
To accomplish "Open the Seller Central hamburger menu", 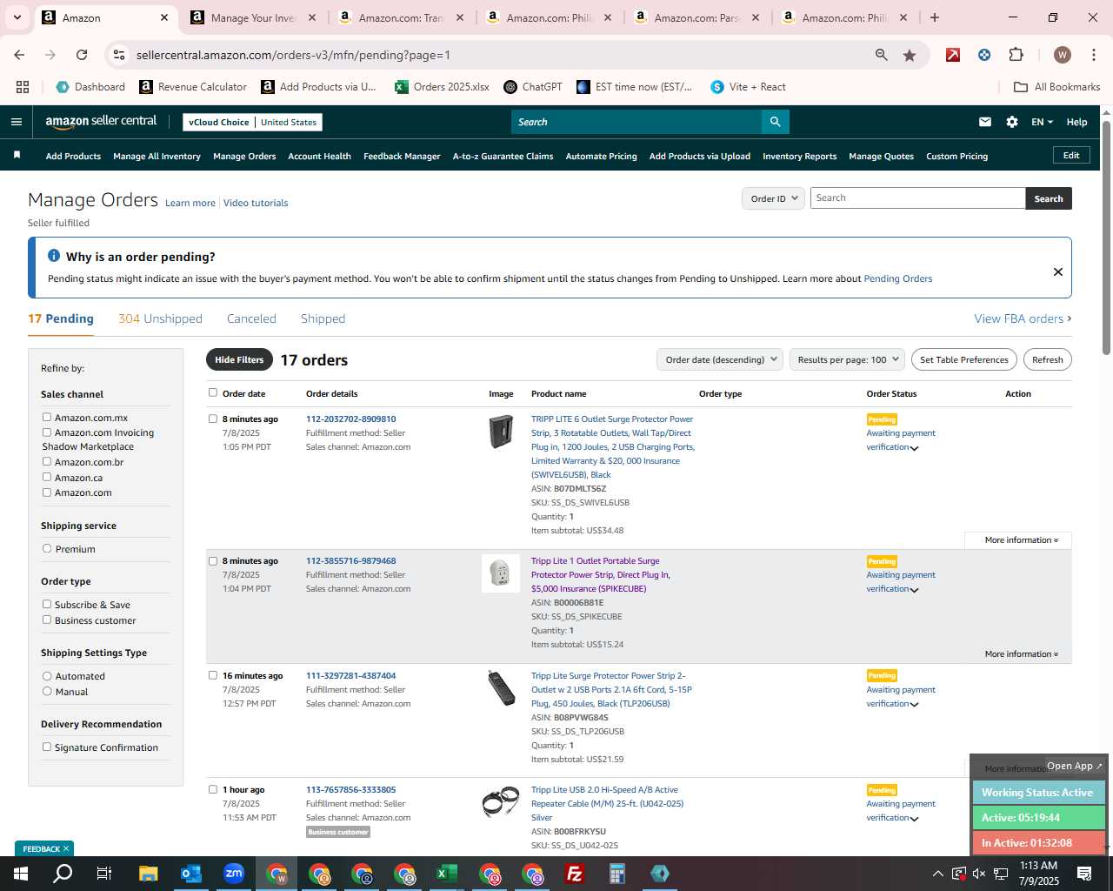I will point(16,122).
